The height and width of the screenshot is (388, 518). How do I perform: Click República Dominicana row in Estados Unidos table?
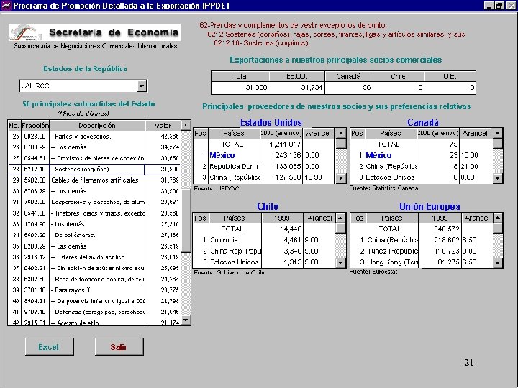263,166
